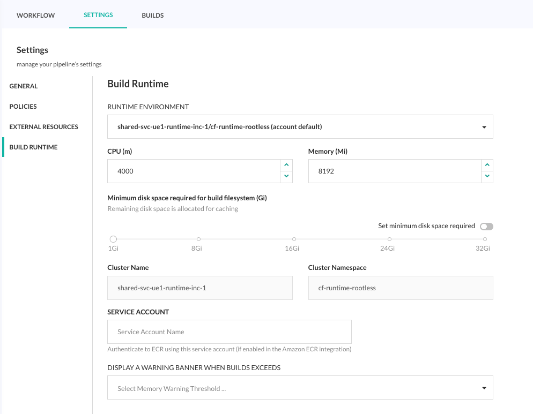Increase Memory value with up arrow
Screen dimensions: 533x414
(487, 165)
